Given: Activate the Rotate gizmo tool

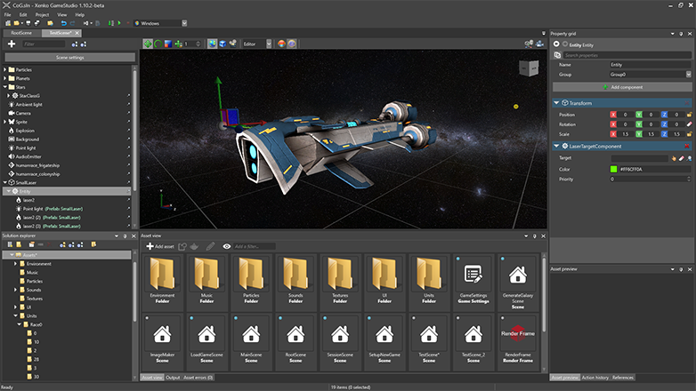Looking at the screenshot, I should point(158,44).
